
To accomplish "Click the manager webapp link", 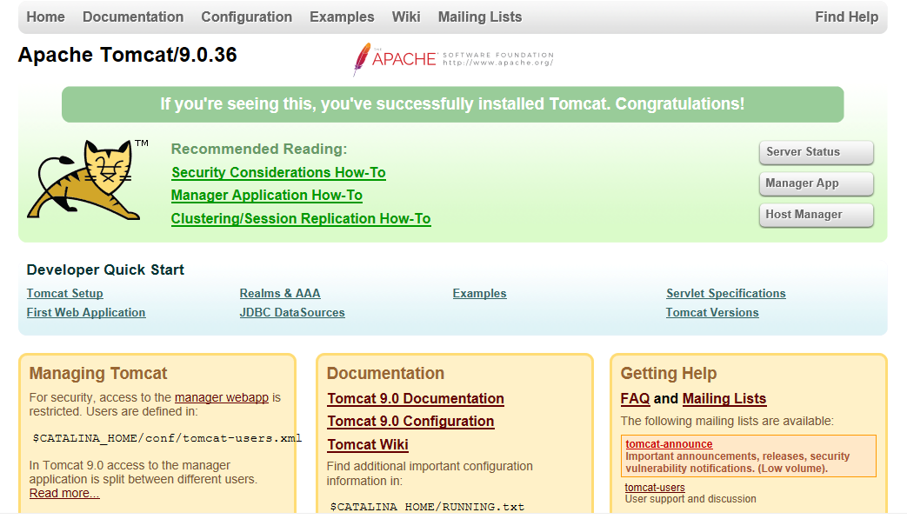I will 222,397.
